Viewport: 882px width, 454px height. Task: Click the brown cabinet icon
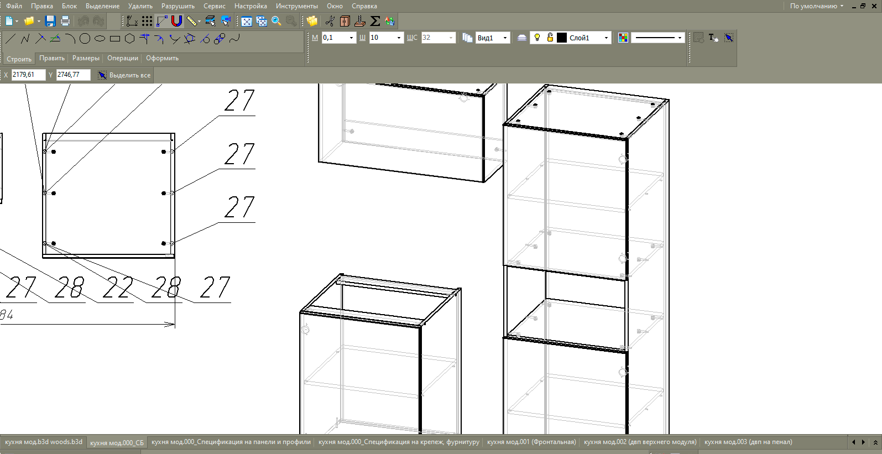[345, 21]
